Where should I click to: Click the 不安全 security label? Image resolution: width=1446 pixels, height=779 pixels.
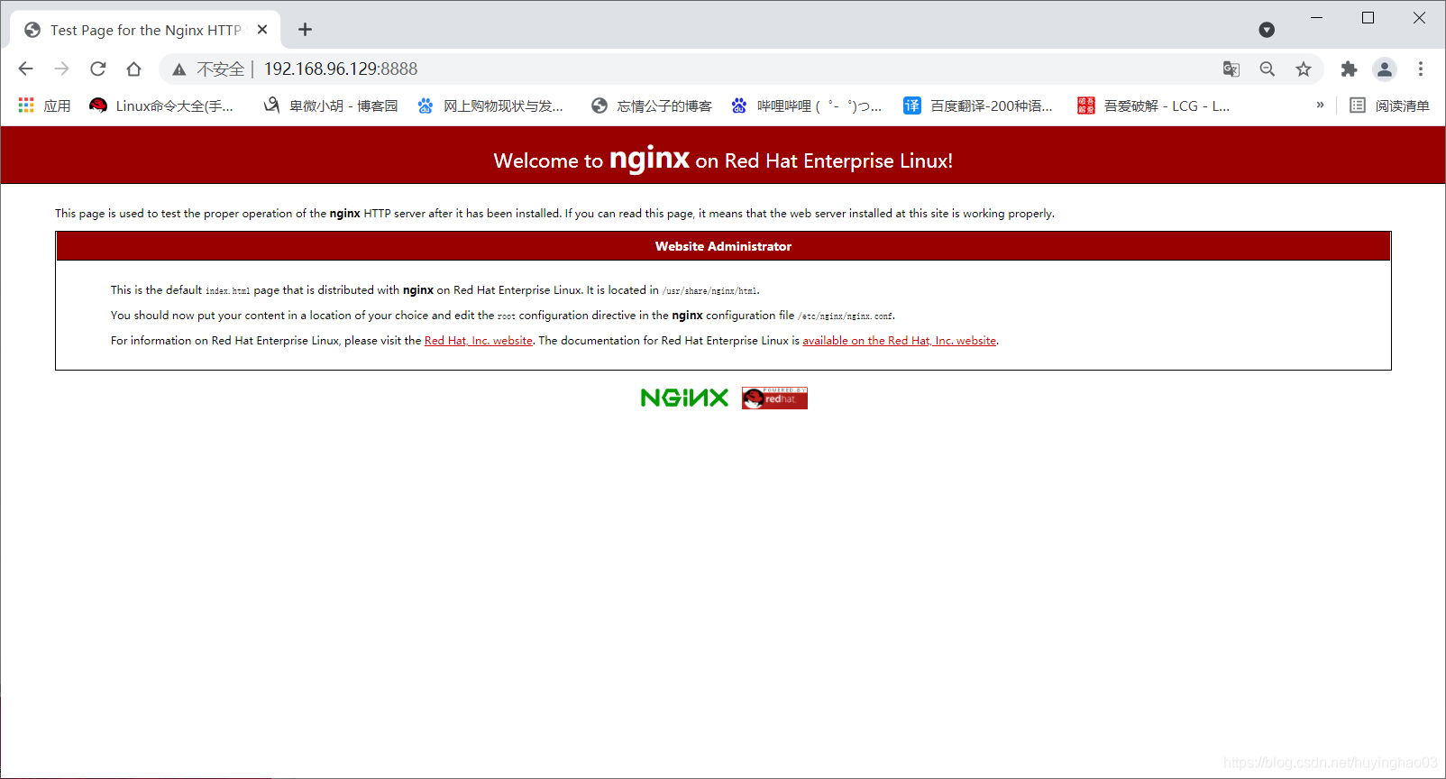point(221,69)
